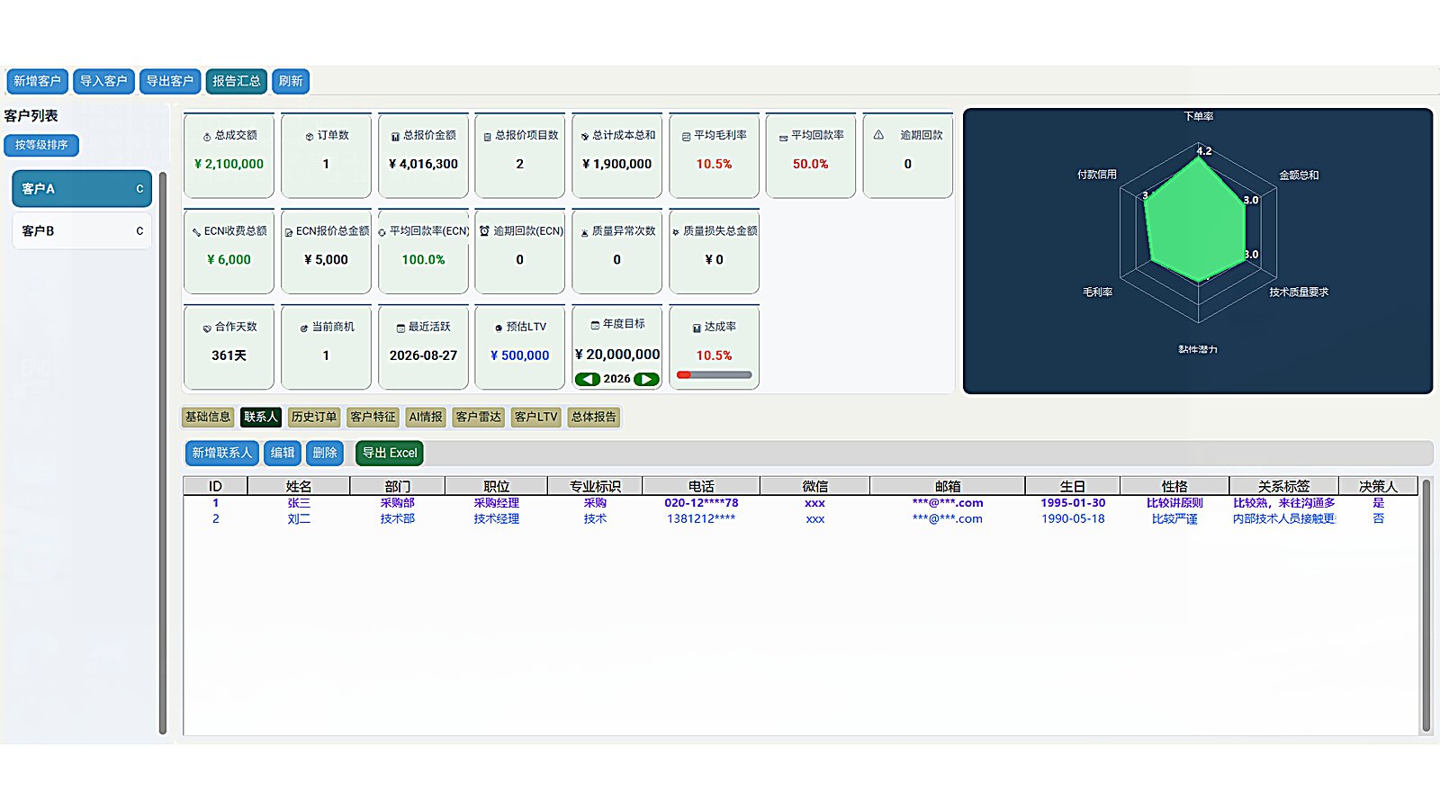Open the 历史订单 tab

click(314, 417)
